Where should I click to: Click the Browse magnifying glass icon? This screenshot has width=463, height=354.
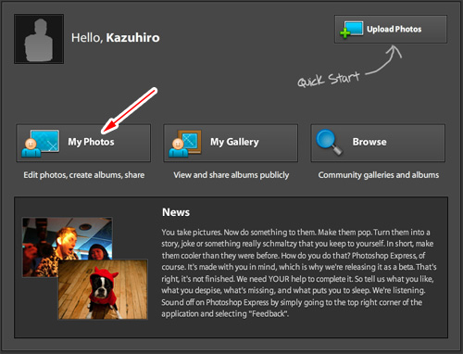pyautogui.click(x=329, y=142)
